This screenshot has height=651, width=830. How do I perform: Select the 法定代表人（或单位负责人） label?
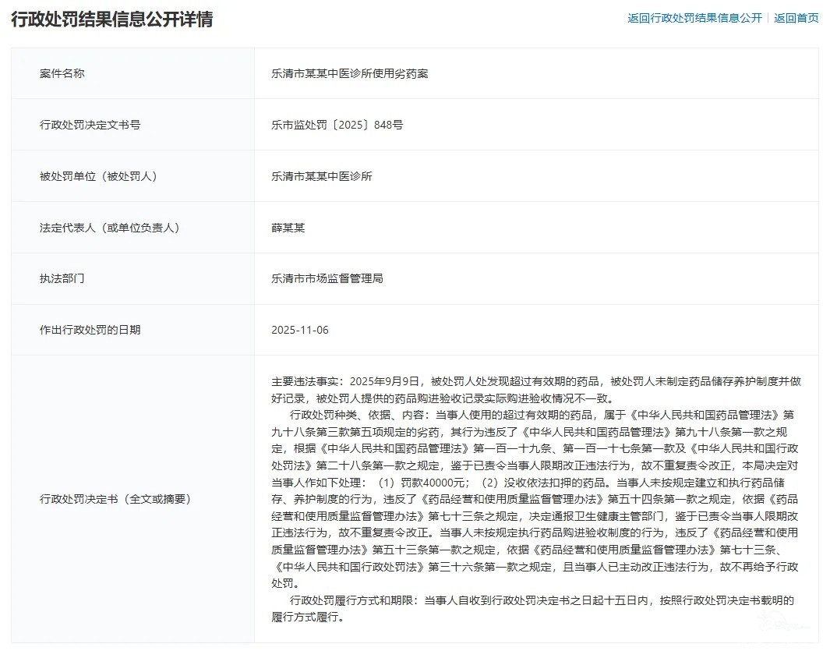click(109, 228)
